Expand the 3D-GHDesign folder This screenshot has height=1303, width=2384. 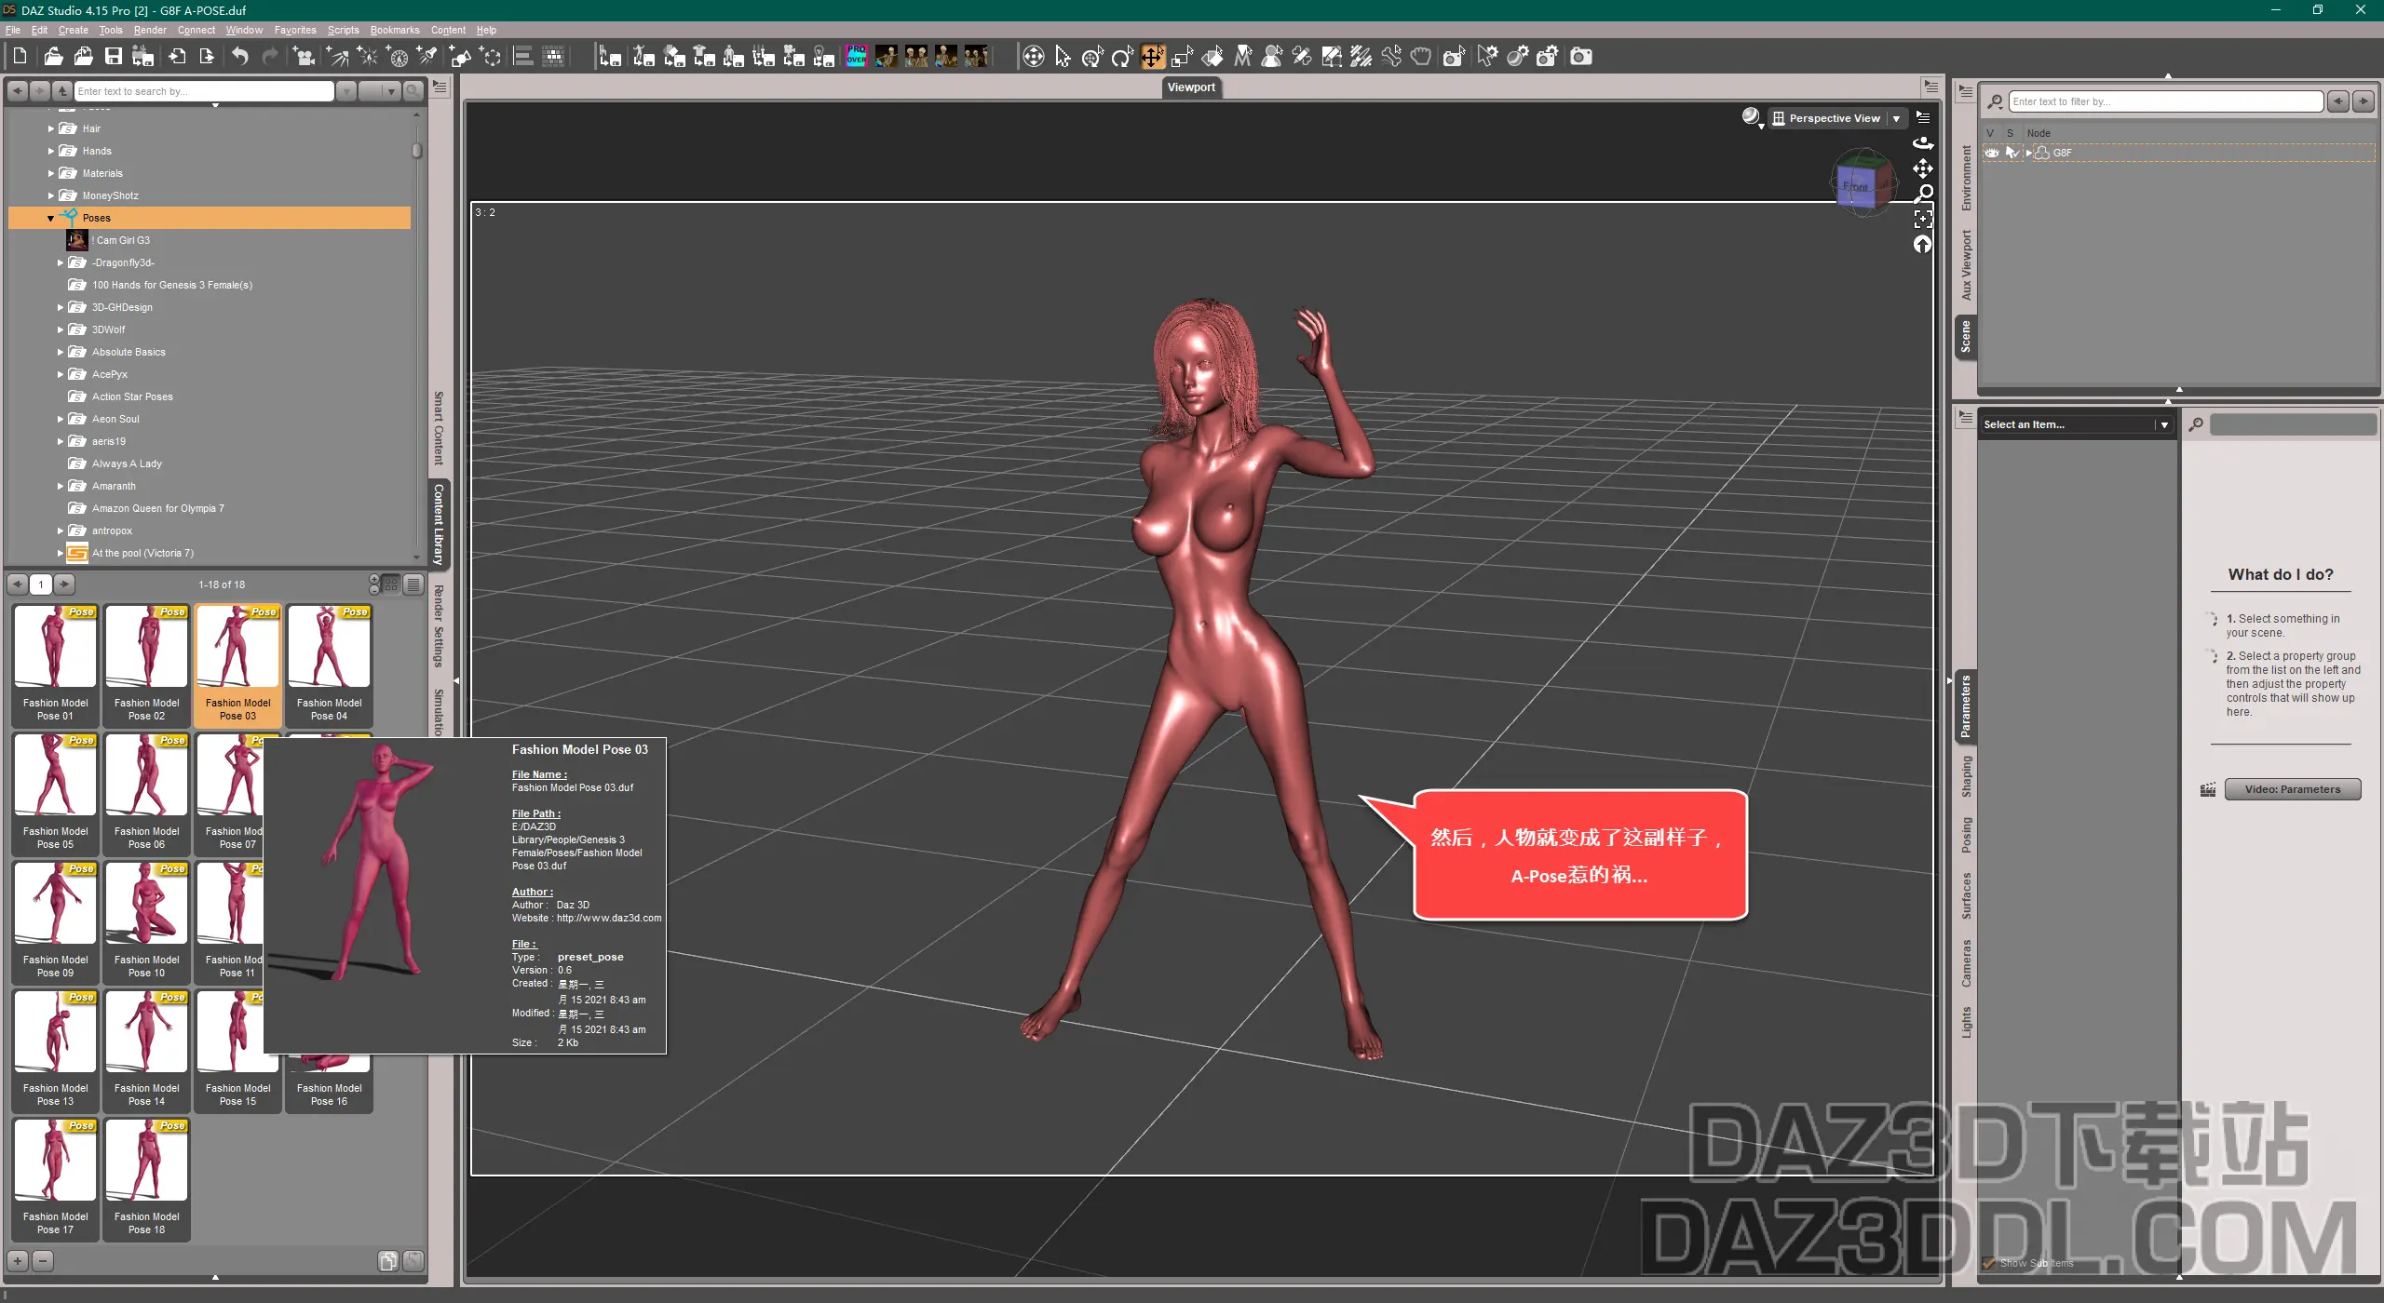pos(61,307)
